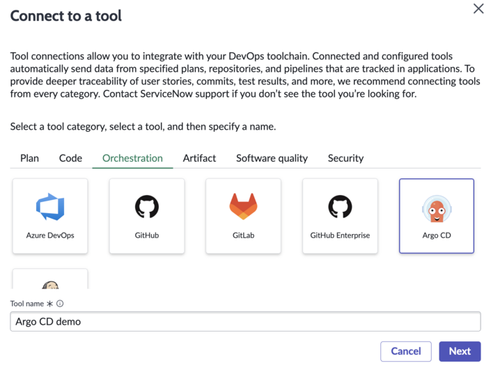Click the Tool name label
Image resolution: width=491 pixels, height=370 pixels.
pyautogui.click(x=27, y=304)
